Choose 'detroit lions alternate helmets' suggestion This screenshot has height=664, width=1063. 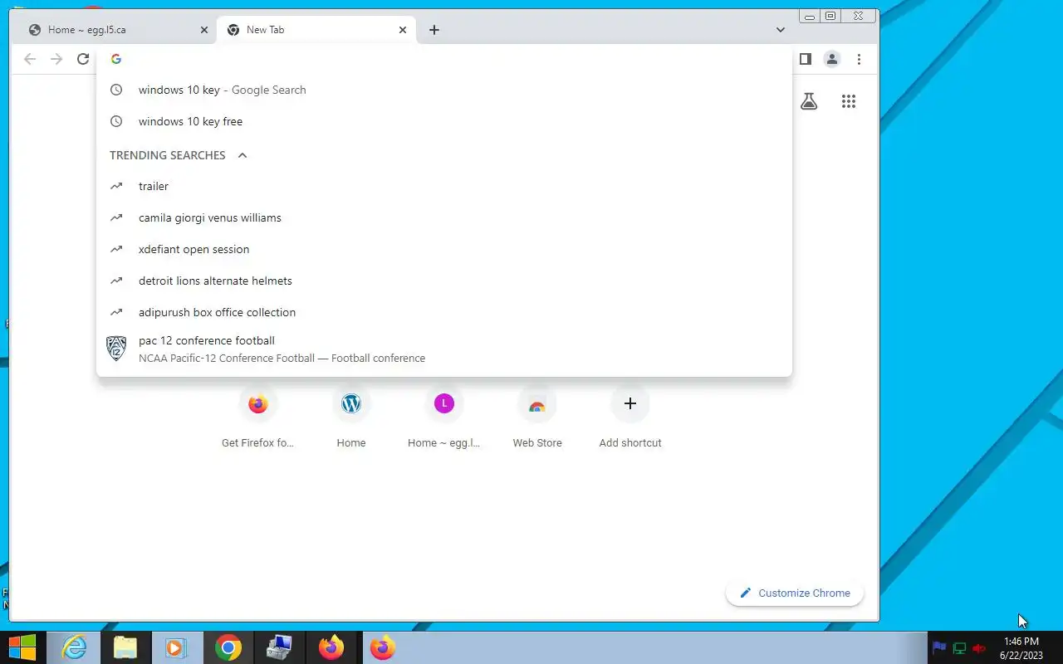click(444, 281)
